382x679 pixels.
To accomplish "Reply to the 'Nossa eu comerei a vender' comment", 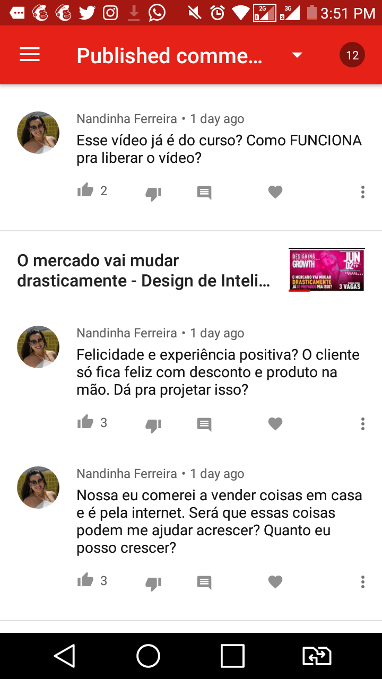I will (204, 582).
